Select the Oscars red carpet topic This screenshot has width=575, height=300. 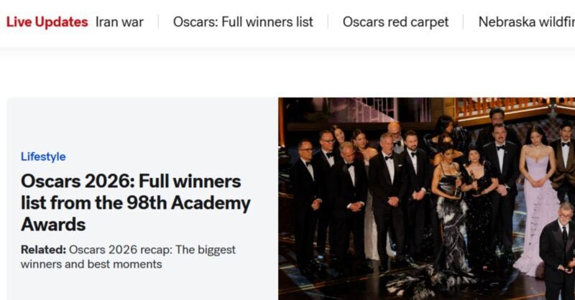pos(395,22)
